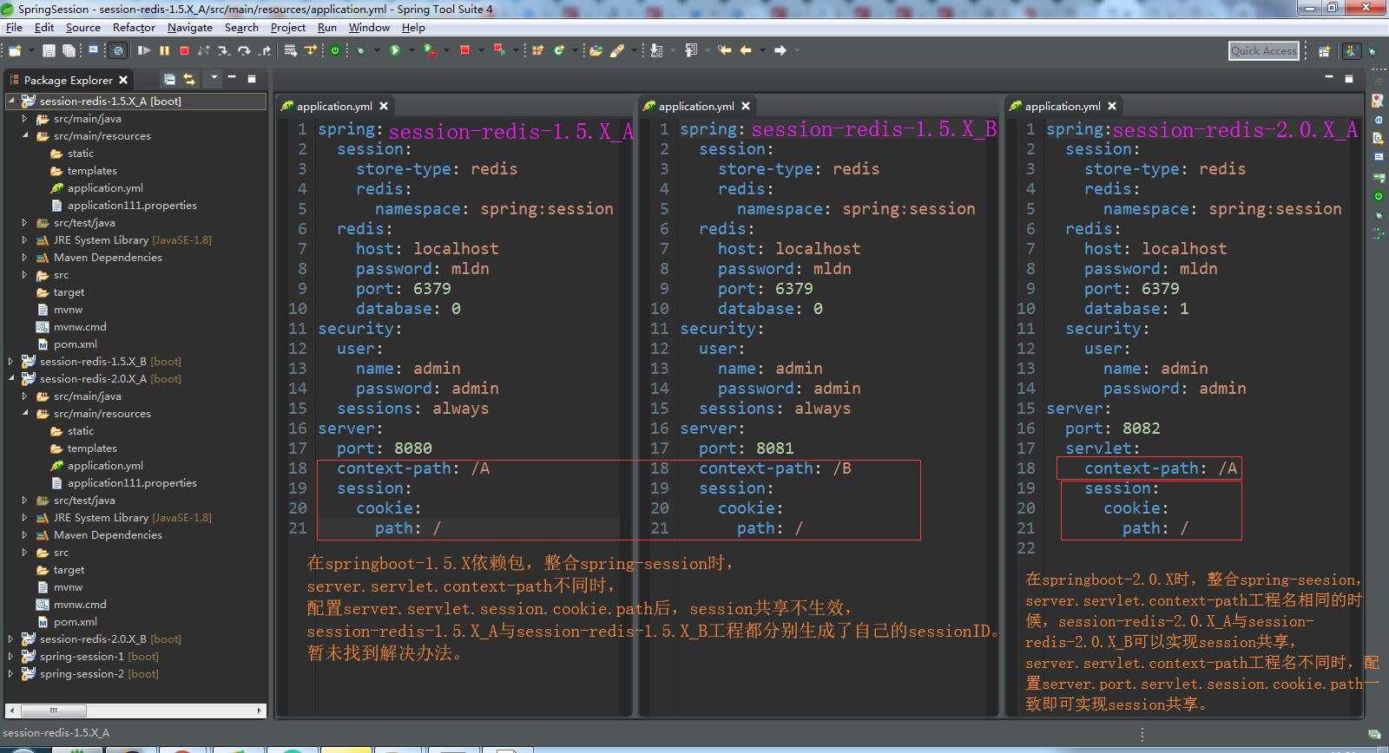Click the Open Perspective icon

(x=1324, y=51)
